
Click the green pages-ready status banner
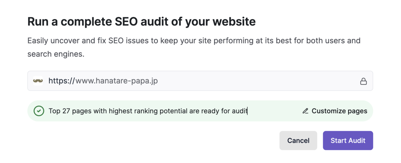[x=200, y=111]
